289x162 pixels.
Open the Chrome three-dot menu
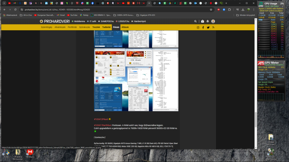coord(254,10)
